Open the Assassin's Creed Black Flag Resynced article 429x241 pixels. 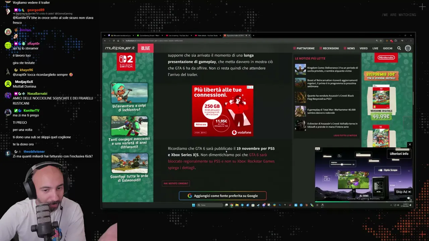pos(330,97)
